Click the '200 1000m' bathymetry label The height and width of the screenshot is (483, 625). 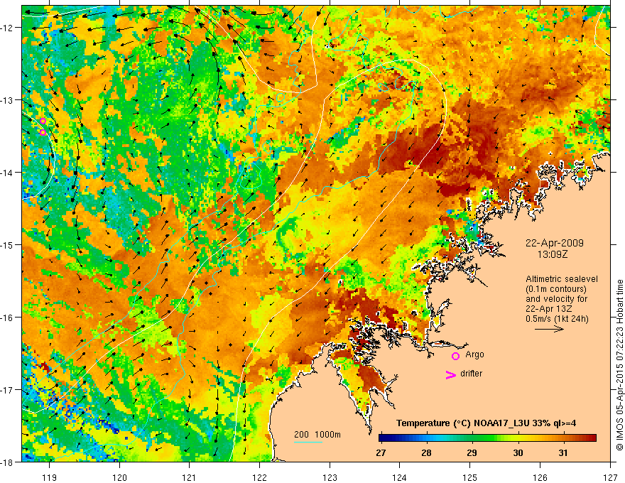pyautogui.click(x=317, y=435)
